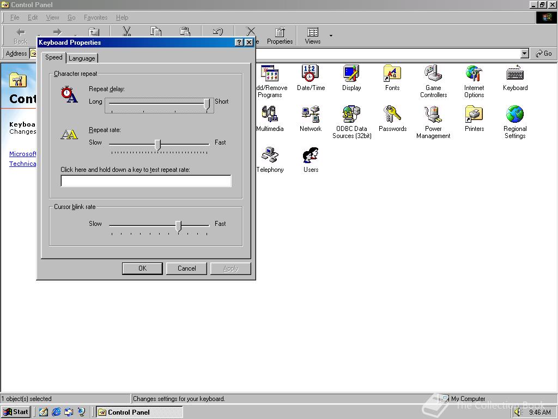Open the Passwords icon
The height and width of the screenshot is (419, 558).
392,118
